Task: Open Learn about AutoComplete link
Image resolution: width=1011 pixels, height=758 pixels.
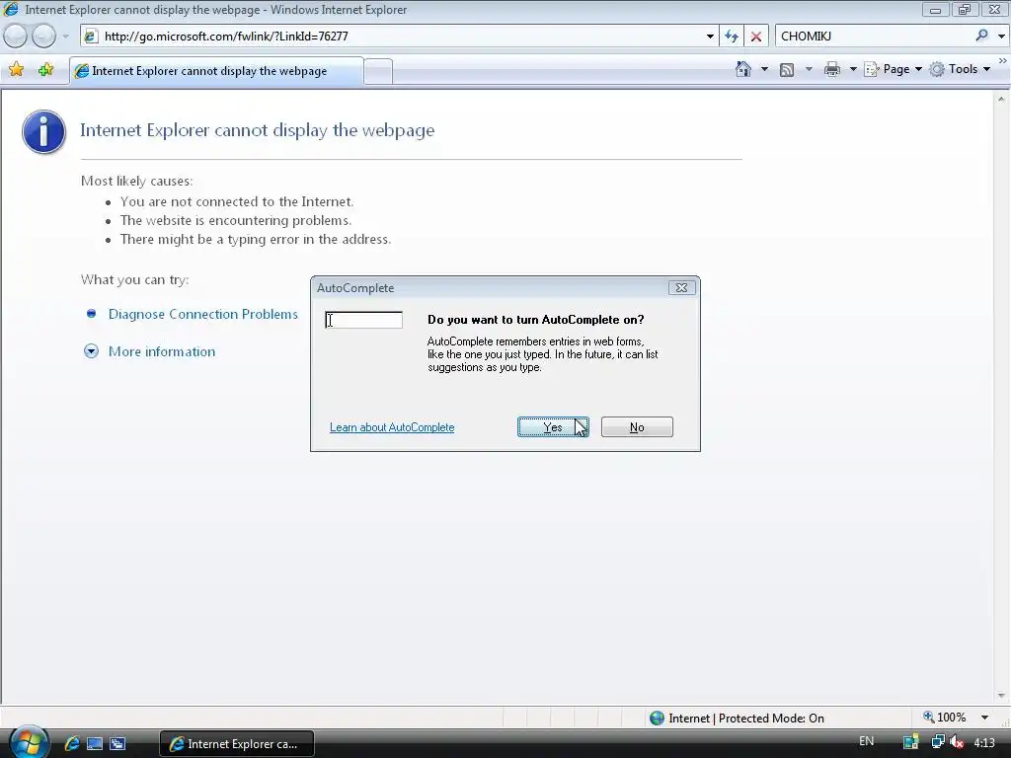Action: click(x=392, y=427)
